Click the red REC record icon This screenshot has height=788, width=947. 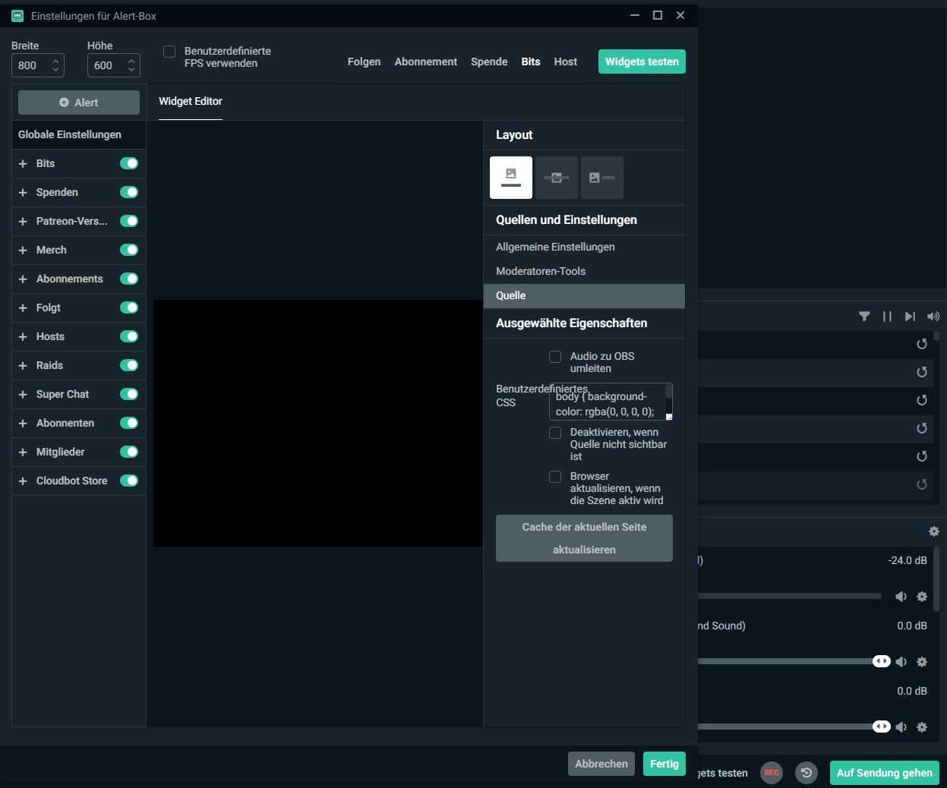771,773
